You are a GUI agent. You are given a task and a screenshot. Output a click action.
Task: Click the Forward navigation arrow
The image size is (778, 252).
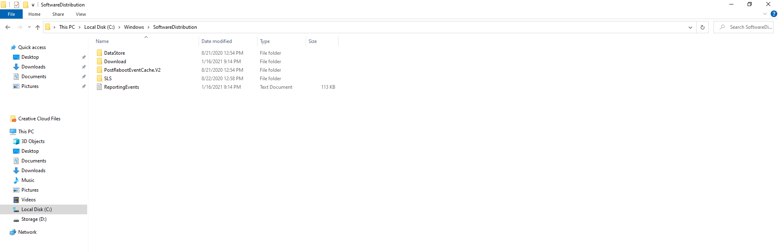pyautogui.click(x=19, y=27)
